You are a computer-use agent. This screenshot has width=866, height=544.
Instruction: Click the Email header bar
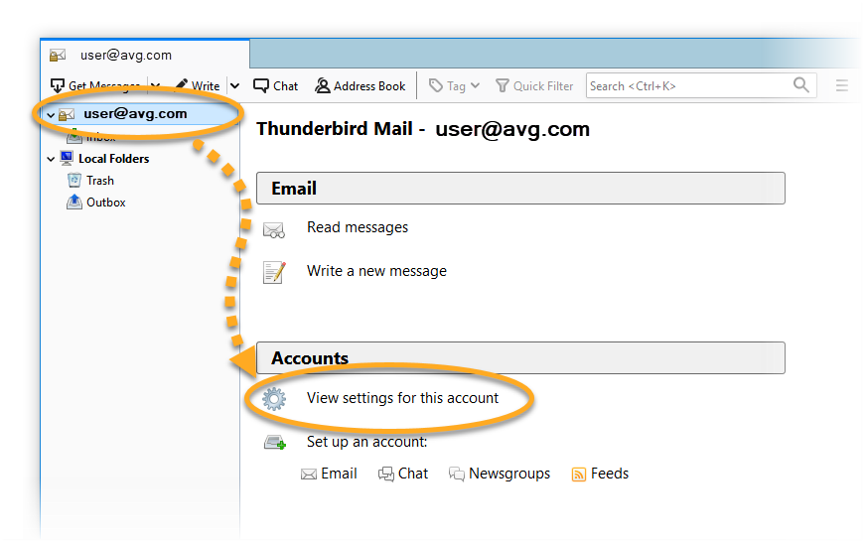click(x=520, y=189)
